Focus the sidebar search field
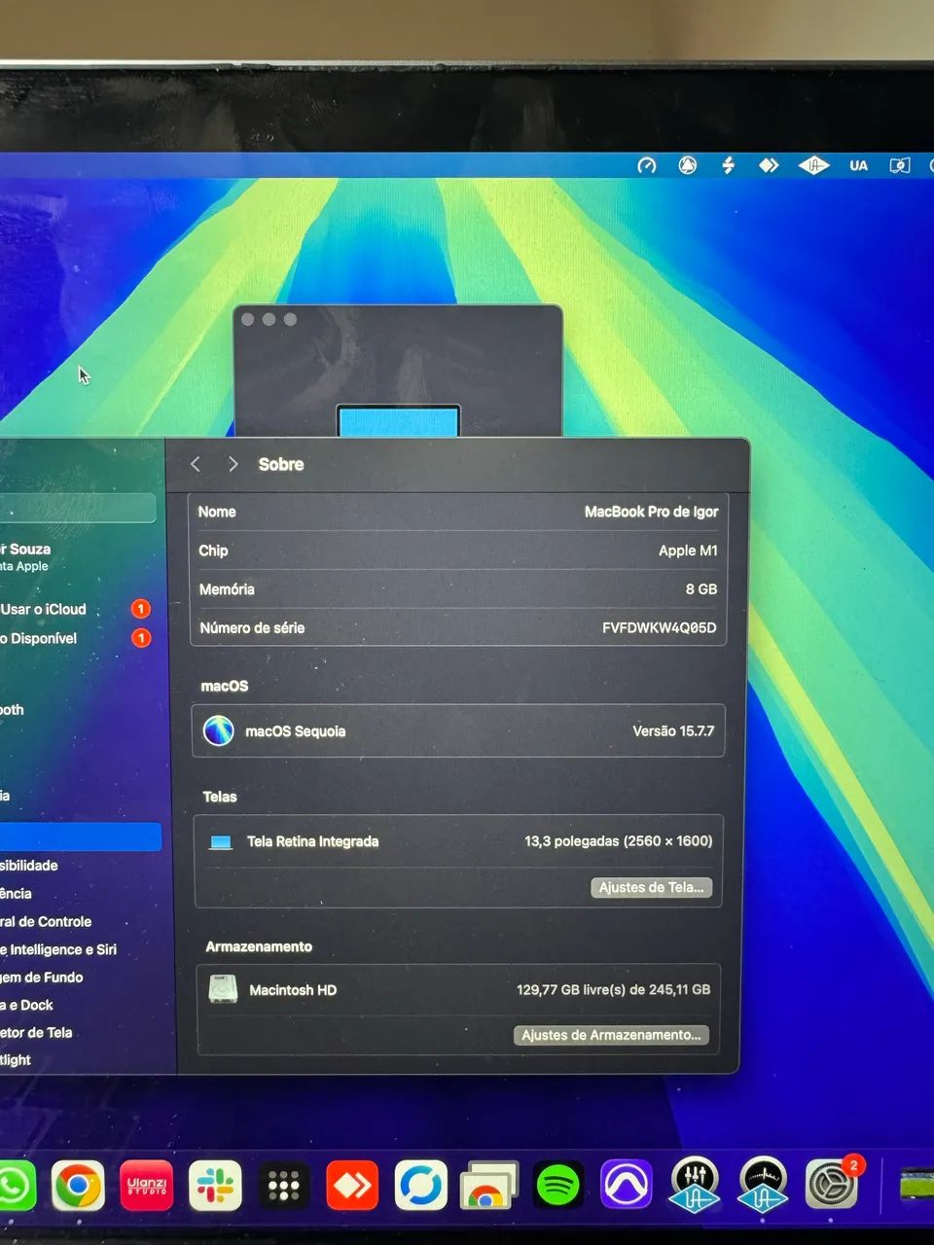 pyautogui.click(x=78, y=509)
